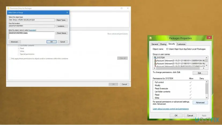
Task: Open the examples link for object names
Action: 32,30
